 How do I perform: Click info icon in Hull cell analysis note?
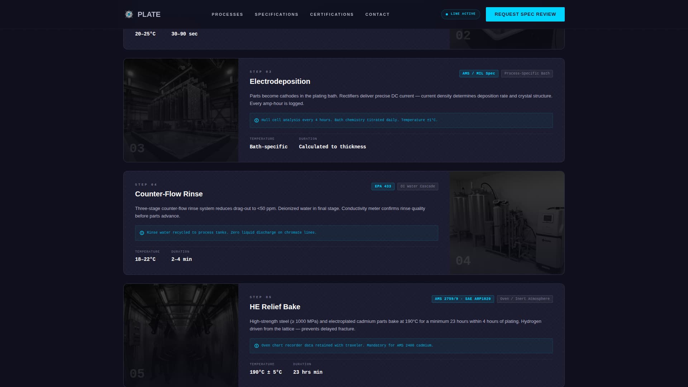pos(257,120)
